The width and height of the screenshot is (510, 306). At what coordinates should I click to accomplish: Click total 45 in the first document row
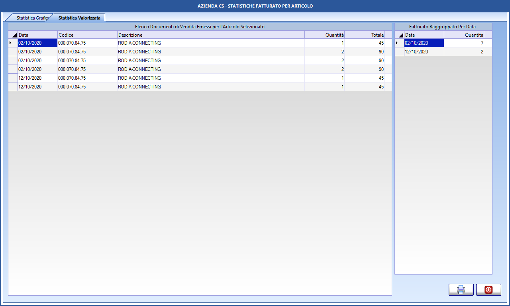[x=364, y=43]
